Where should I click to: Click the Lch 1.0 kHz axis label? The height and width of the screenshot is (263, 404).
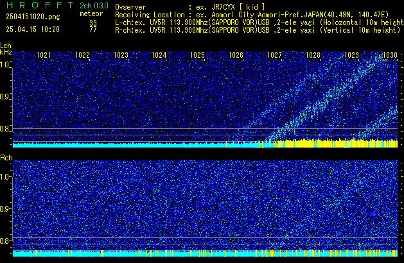coord(5,65)
